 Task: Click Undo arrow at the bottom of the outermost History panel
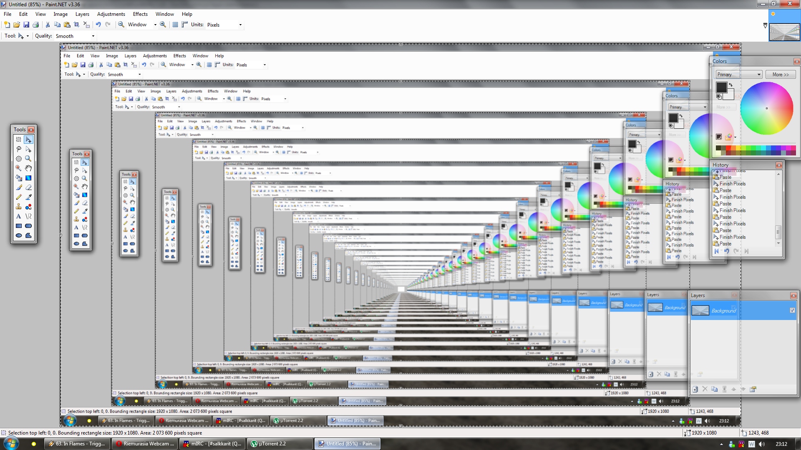726,251
